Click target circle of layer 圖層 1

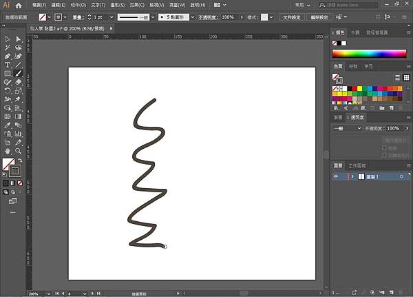pyautogui.click(x=401, y=176)
